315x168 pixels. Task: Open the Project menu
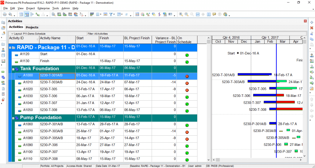pyautogui.click(x=30, y=8)
